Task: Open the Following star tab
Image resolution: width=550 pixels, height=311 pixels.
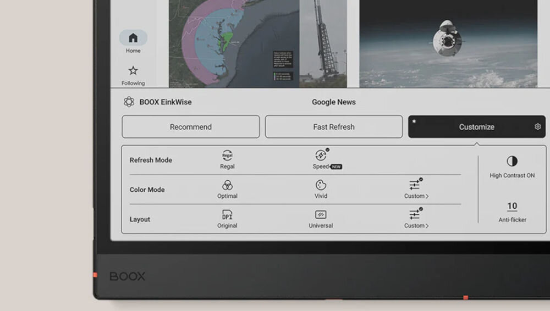Action: coord(133,75)
